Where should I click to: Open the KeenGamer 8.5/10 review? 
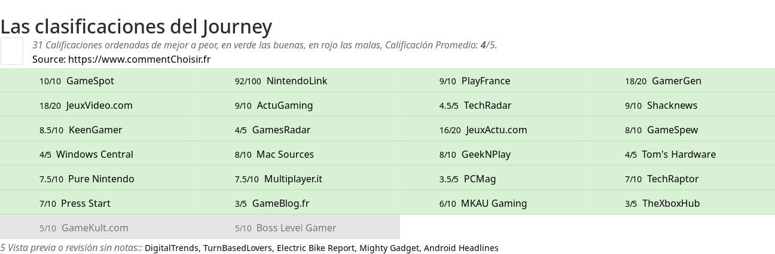point(81,130)
